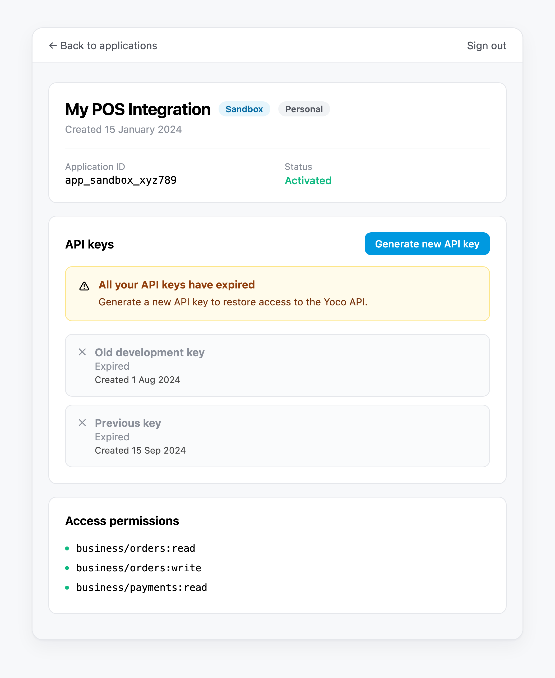555x678 pixels.
Task: Click the Access permissions heading
Action: pyautogui.click(x=122, y=521)
